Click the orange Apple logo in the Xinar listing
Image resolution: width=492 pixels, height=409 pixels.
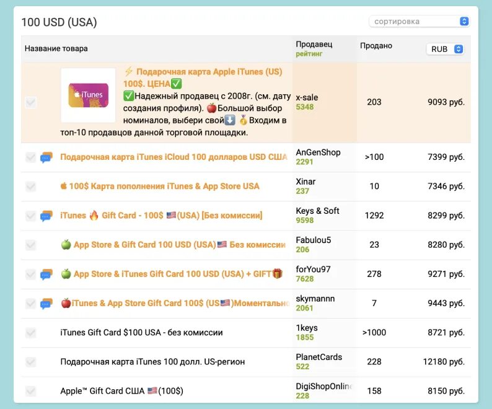coord(64,186)
